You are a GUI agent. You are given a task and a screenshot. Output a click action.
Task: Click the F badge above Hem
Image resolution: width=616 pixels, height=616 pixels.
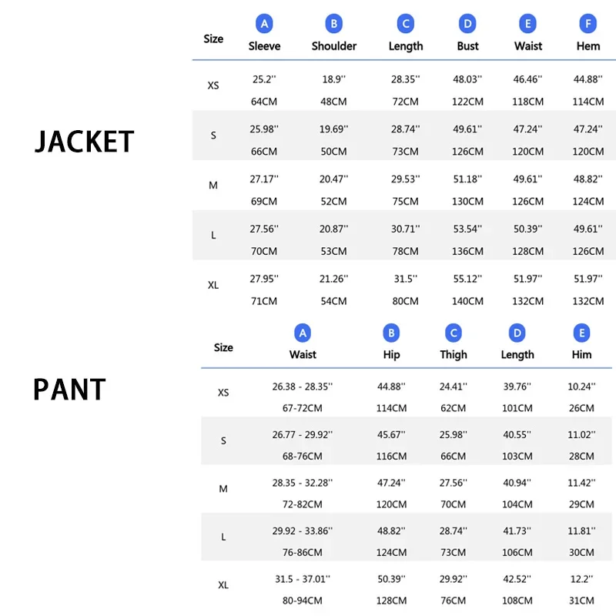(x=588, y=24)
